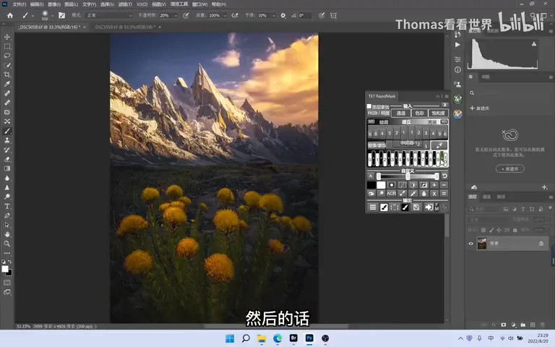This screenshot has height=347, width=555.
Task: Open the flow 100% dropdown arrow
Action: click(x=225, y=16)
